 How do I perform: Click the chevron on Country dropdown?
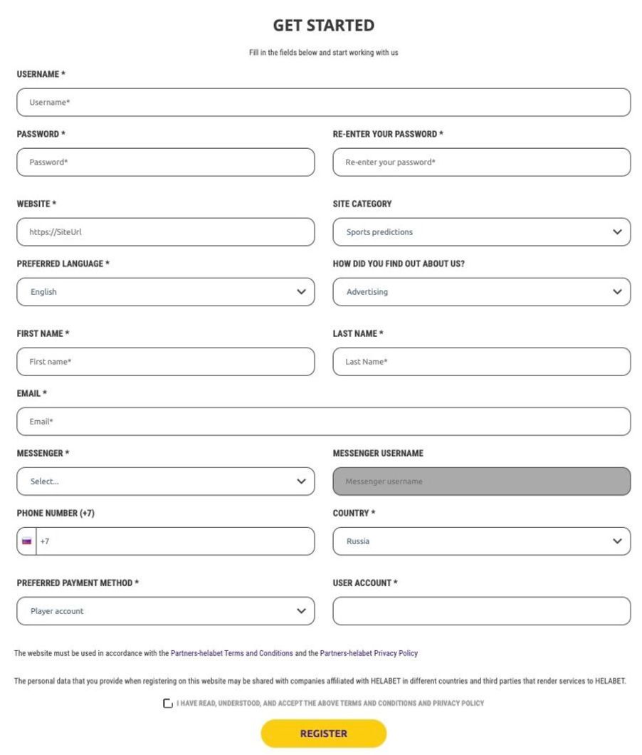point(616,541)
